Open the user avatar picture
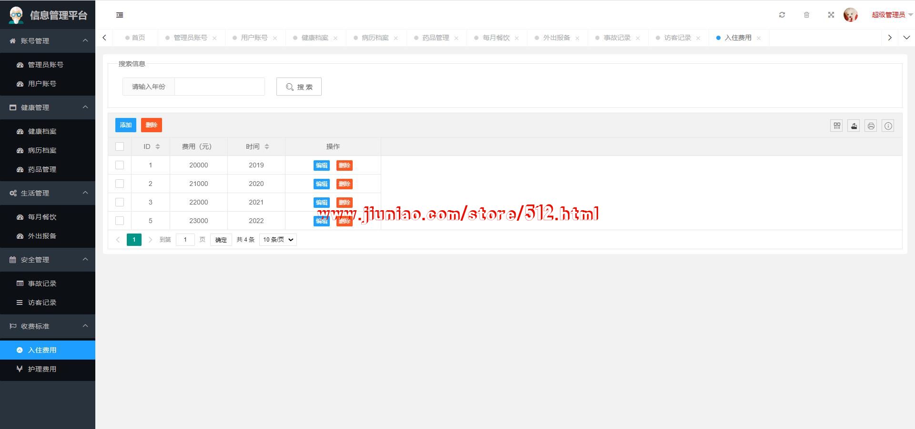915x429 pixels. coord(851,15)
